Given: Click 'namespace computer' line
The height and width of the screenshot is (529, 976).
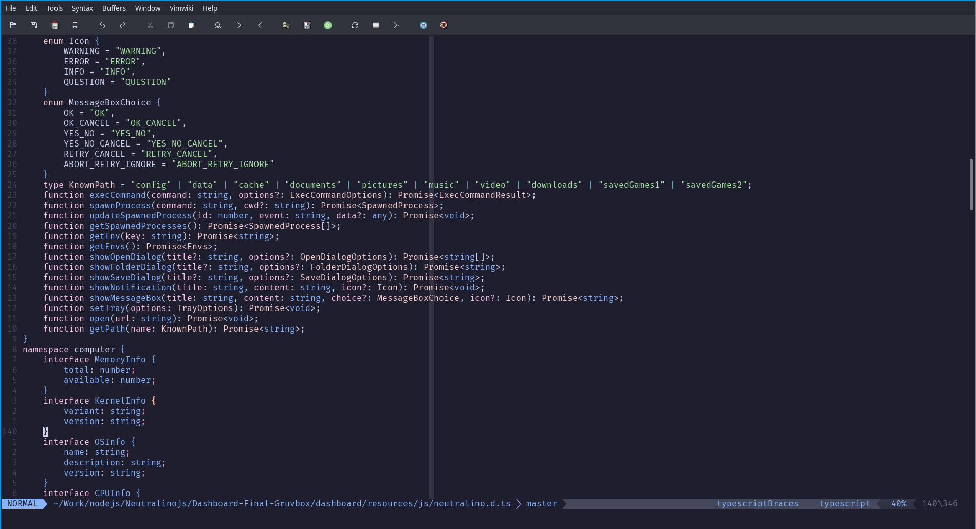Looking at the screenshot, I should tap(74, 350).
